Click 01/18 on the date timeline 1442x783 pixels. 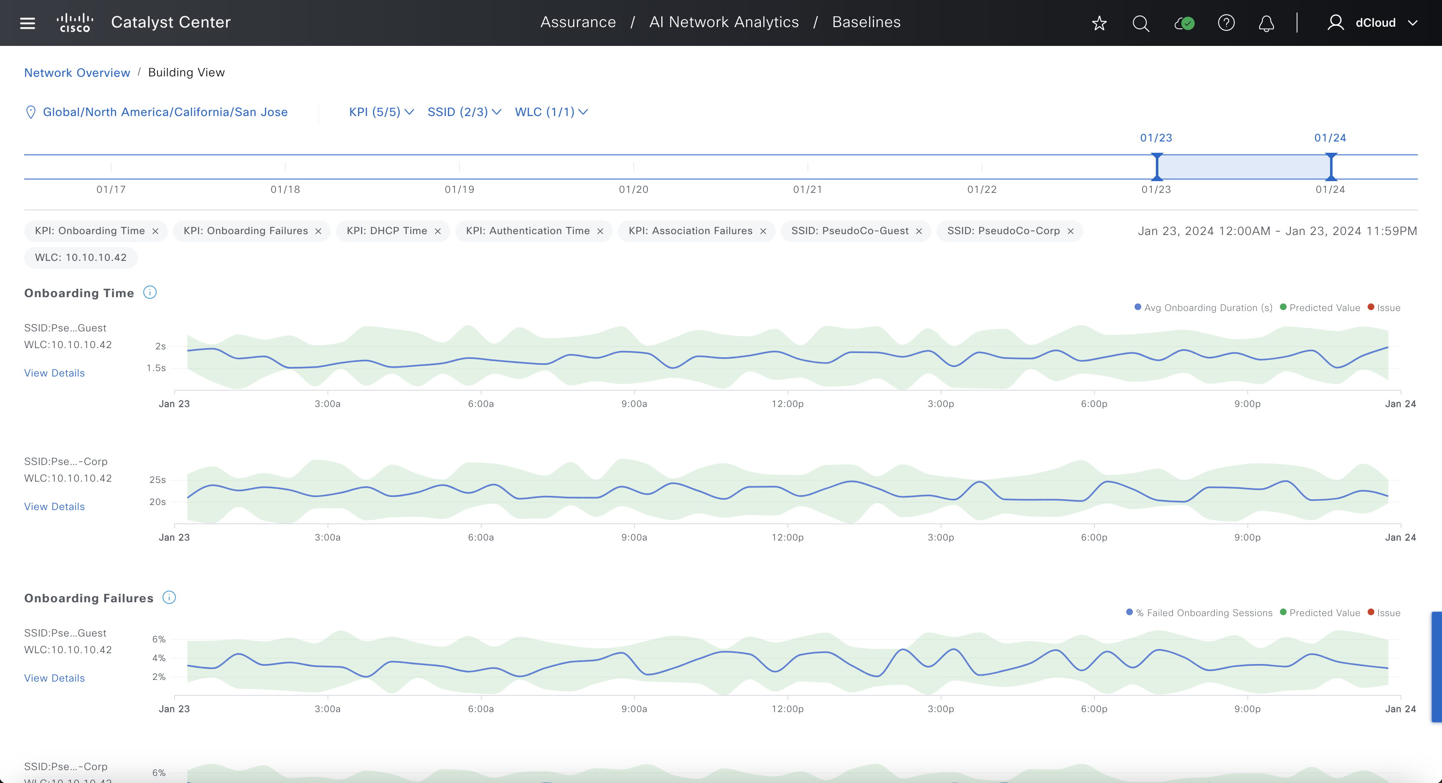click(285, 189)
